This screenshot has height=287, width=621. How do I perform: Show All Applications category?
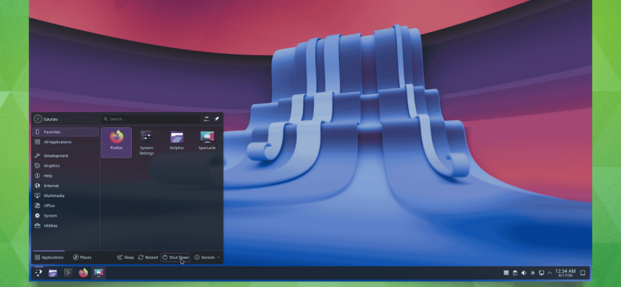[x=65, y=142]
